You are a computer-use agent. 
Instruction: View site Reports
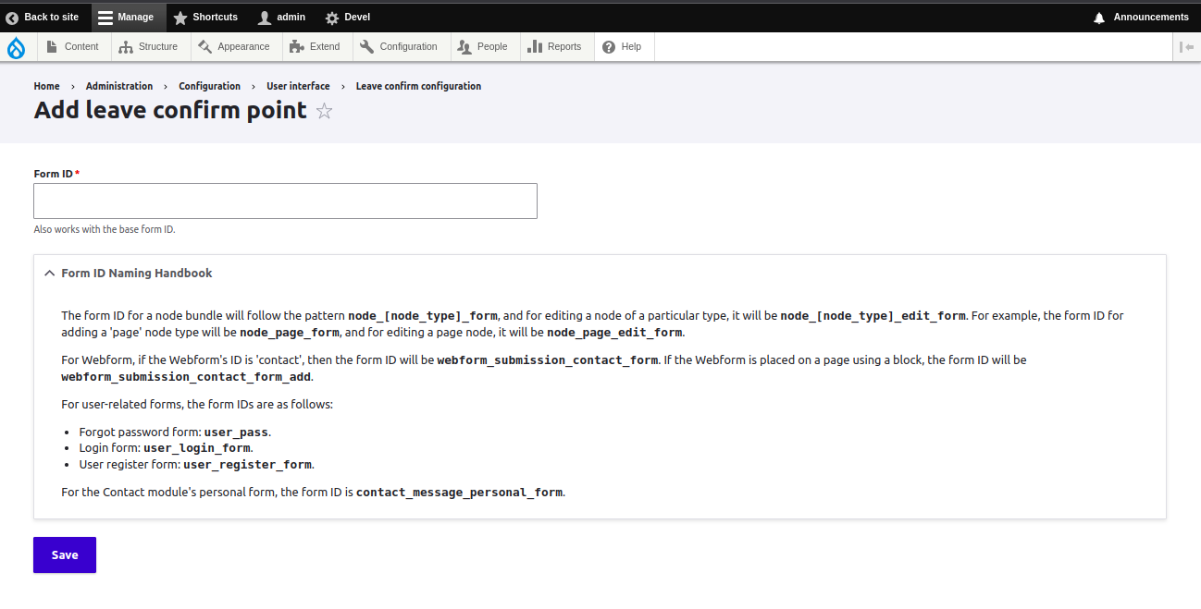click(555, 46)
